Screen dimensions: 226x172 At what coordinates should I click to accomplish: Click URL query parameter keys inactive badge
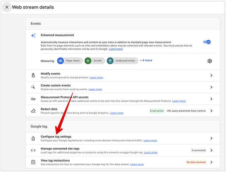click(x=186, y=111)
